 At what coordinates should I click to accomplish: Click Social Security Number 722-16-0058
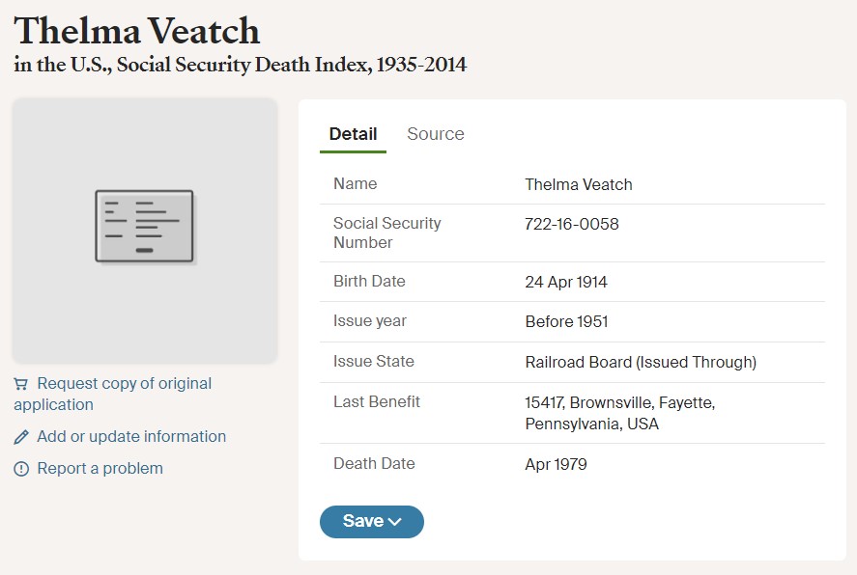pyautogui.click(x=572, y=224)
